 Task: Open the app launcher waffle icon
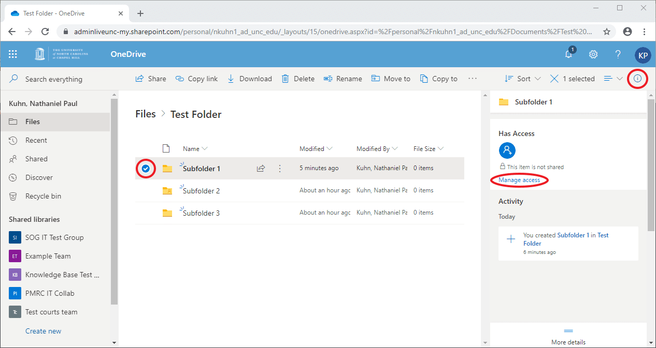13,54
